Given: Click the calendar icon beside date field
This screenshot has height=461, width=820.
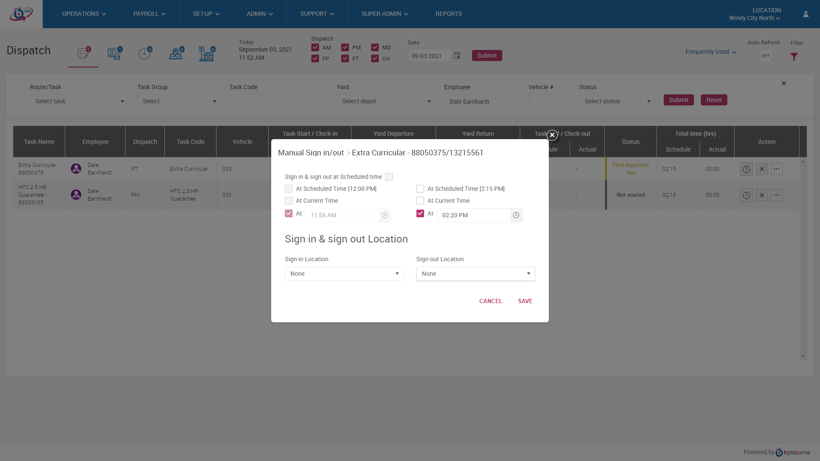Looking at the screenshot, I should tap(457, 55).
